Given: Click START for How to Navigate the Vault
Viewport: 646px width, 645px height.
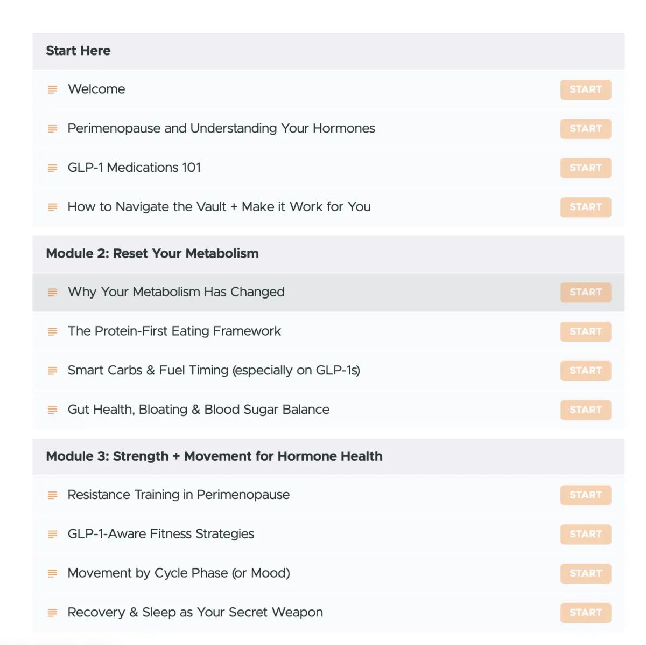Looking at the screenshot, I should tap(586, 207).
